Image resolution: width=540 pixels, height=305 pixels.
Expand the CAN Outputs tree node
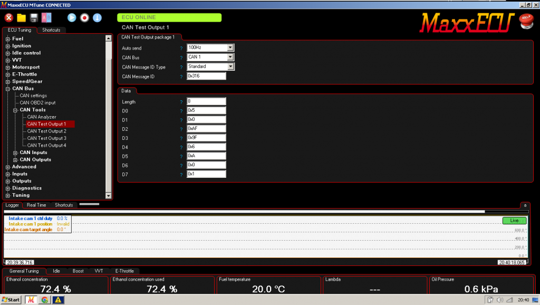point(15,160)
